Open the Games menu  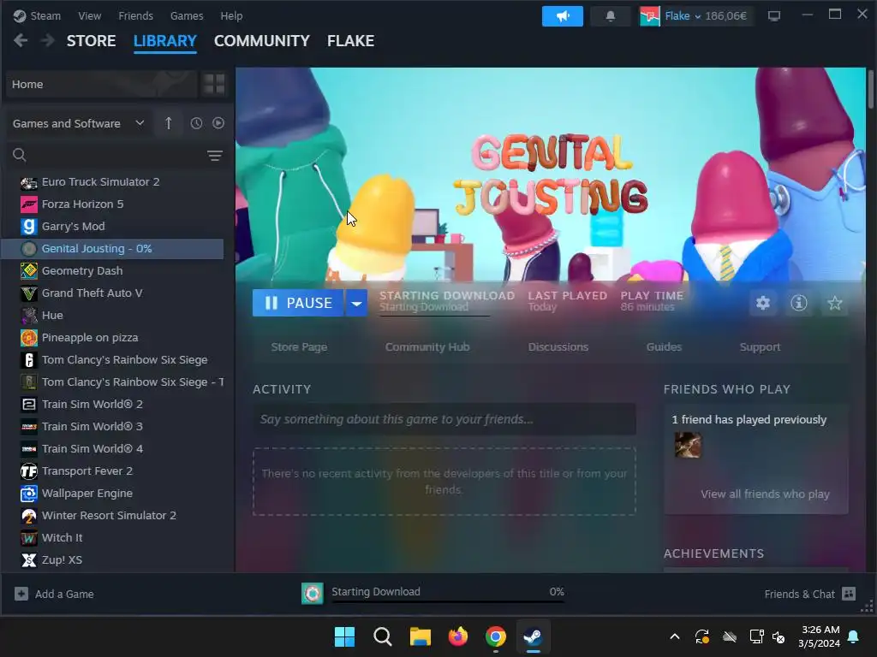pyautogui.click(x=187, y=15)
